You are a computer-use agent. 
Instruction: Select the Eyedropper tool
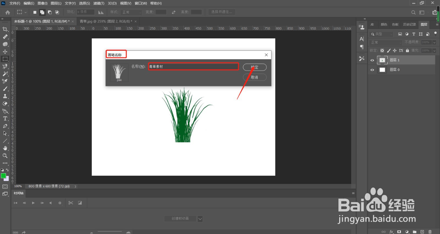point(5,81)
